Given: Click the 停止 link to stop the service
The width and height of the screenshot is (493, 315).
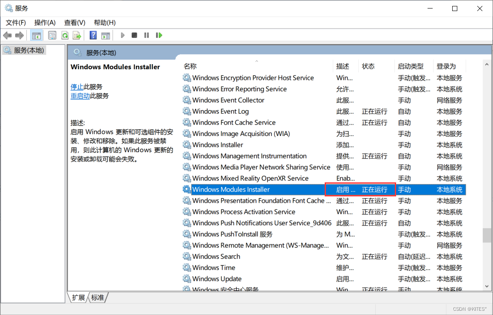Looking at the screenshot, I should [x=77, y=87].
